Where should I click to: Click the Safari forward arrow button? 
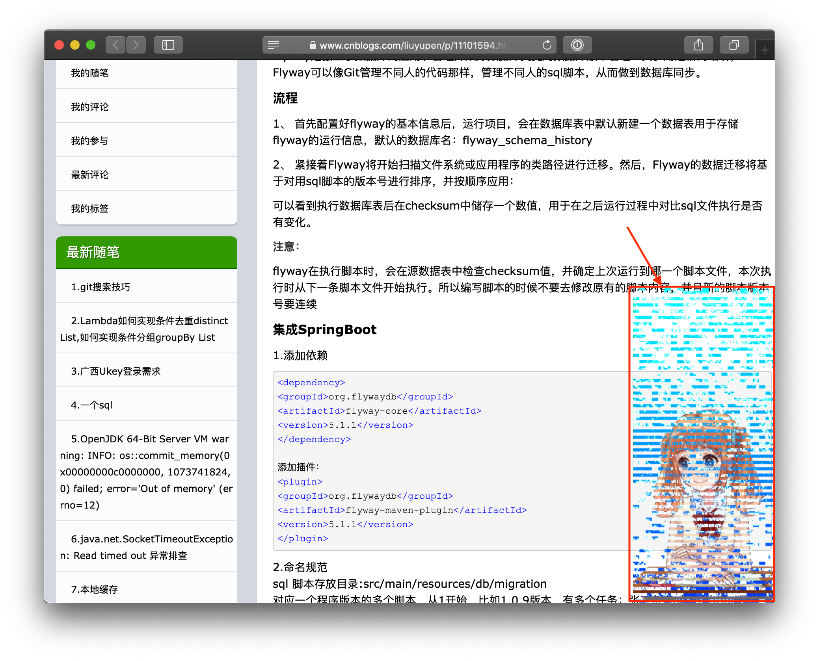tap(136, 45)
